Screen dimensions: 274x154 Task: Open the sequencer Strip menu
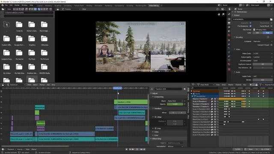[x=53, y=85]
